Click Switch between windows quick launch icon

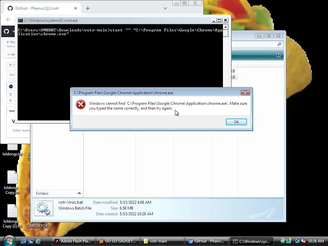(31, 241)
